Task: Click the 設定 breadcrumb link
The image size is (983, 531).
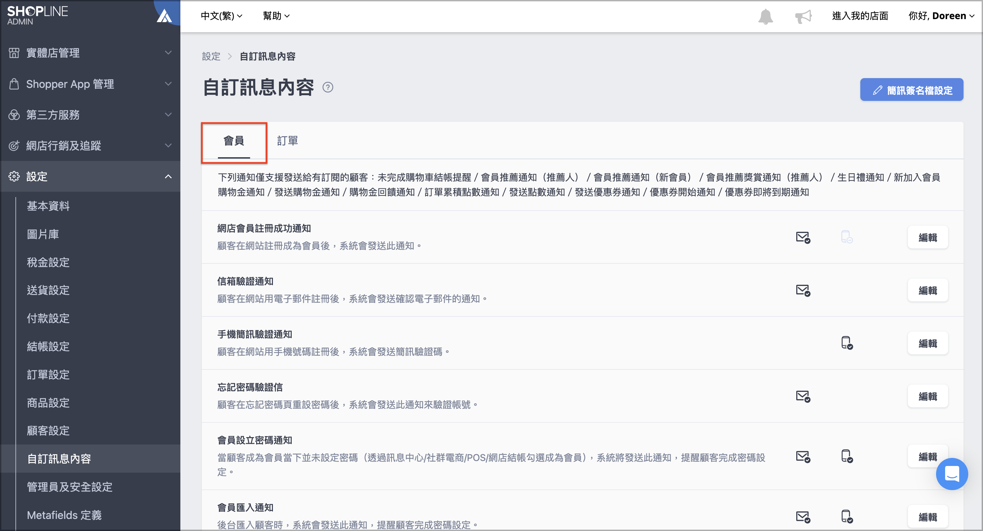Action: [211, 56]
